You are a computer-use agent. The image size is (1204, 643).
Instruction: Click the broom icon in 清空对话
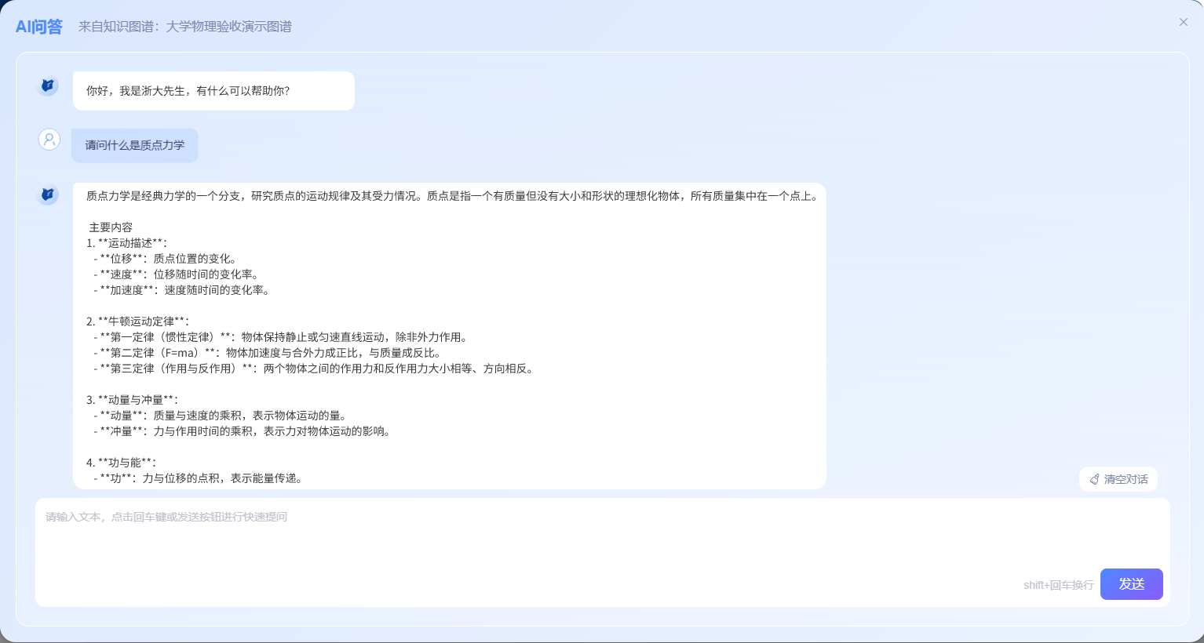1095,479
